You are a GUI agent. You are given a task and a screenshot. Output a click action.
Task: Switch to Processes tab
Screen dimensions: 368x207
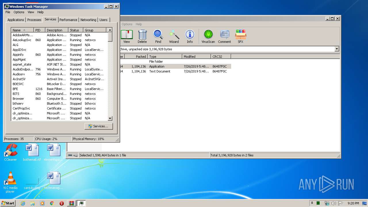[x=34, y=20]
